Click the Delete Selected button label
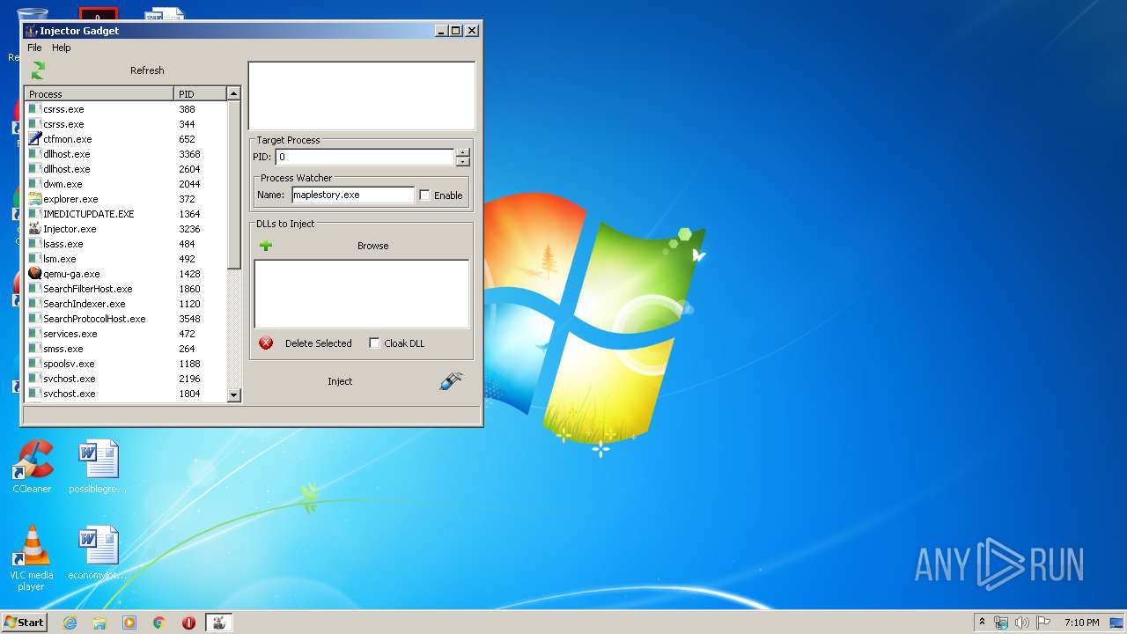1127x634 pixels. tap(318, 343)
